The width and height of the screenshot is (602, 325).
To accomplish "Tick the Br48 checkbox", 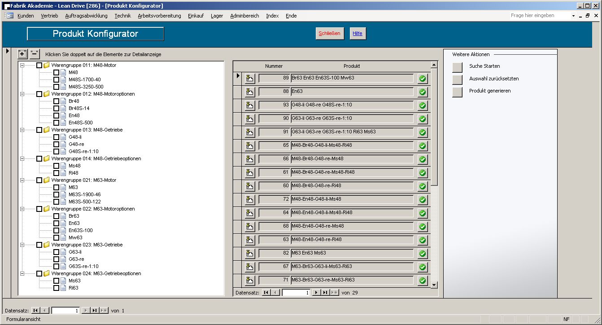I will pos(56,101).
